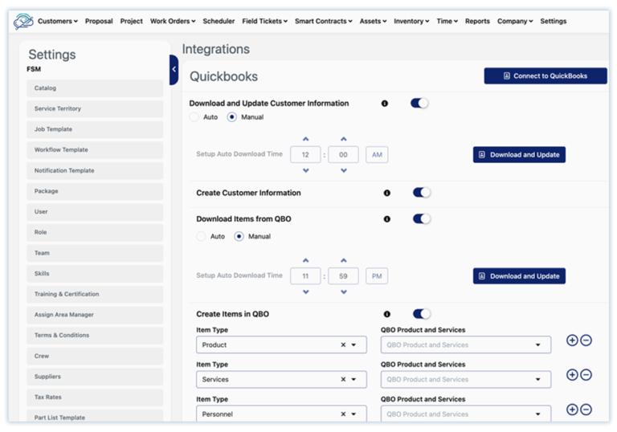The image size is (617, 432).
Task: Click info icon beside Create Items in QBO
Action: [386, 314]
